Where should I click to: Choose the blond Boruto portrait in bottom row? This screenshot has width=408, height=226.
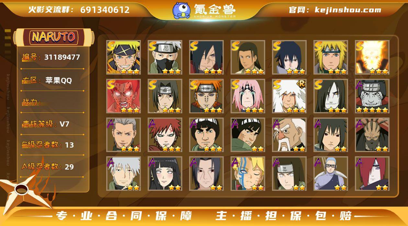[248, 174]
